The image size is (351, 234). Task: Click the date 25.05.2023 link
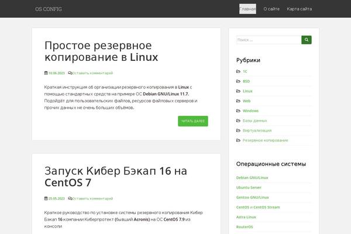56,198
